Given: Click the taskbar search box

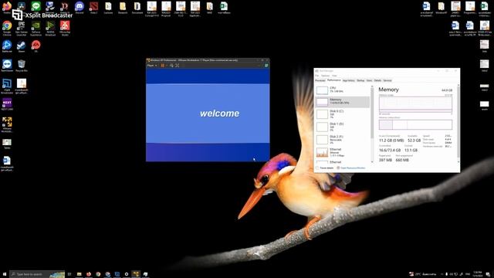Looking at the screenshot, I should point(37,274).
